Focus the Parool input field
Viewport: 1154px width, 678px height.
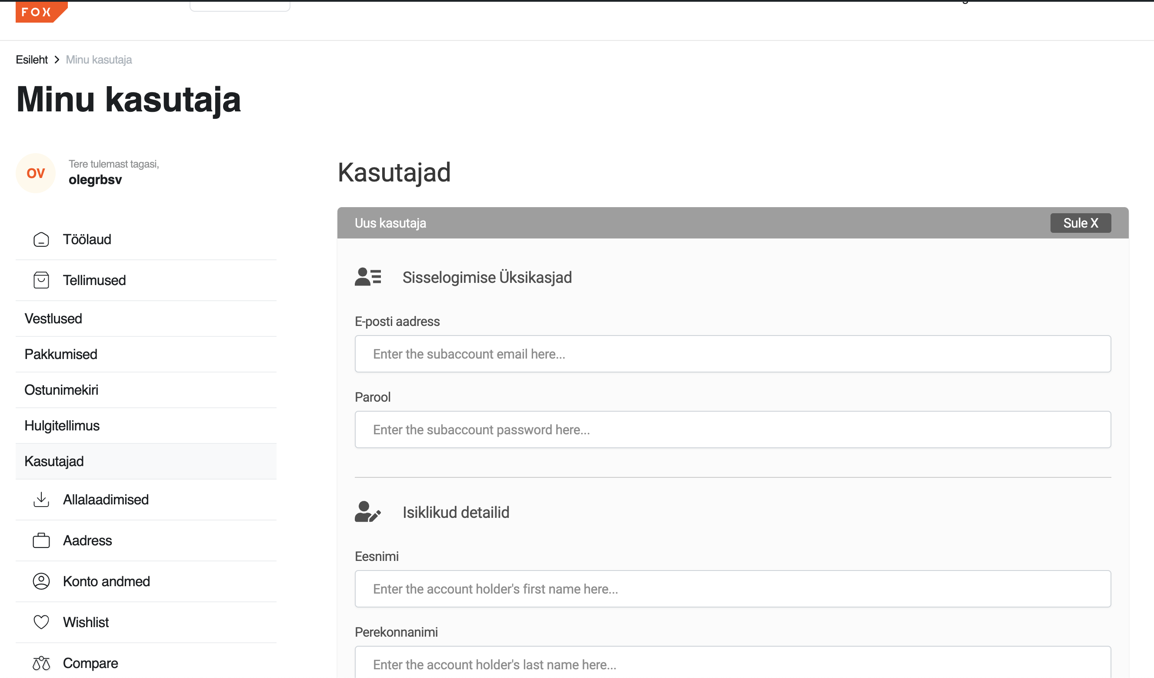point(733,430)
